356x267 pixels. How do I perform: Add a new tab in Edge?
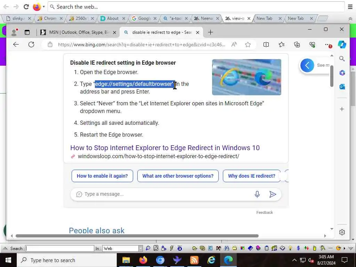210,32
